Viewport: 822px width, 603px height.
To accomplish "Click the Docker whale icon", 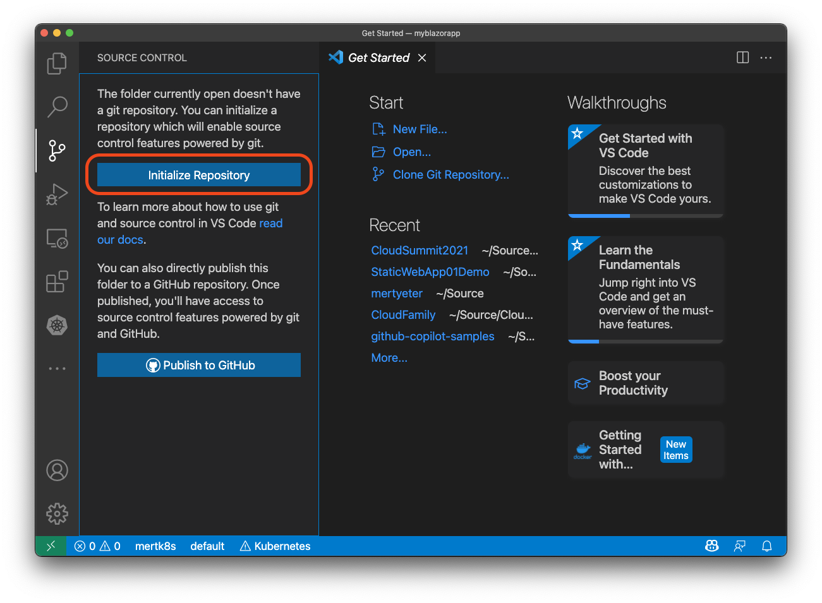I will (583, 450).
